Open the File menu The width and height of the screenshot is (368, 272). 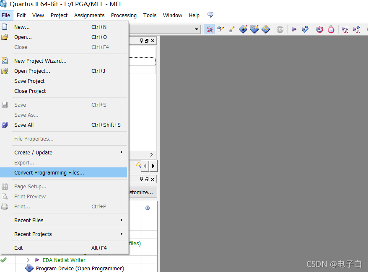click(6, 15)
